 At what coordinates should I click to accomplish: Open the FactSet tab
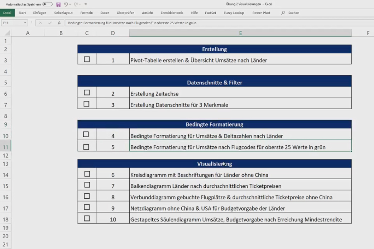210,13
